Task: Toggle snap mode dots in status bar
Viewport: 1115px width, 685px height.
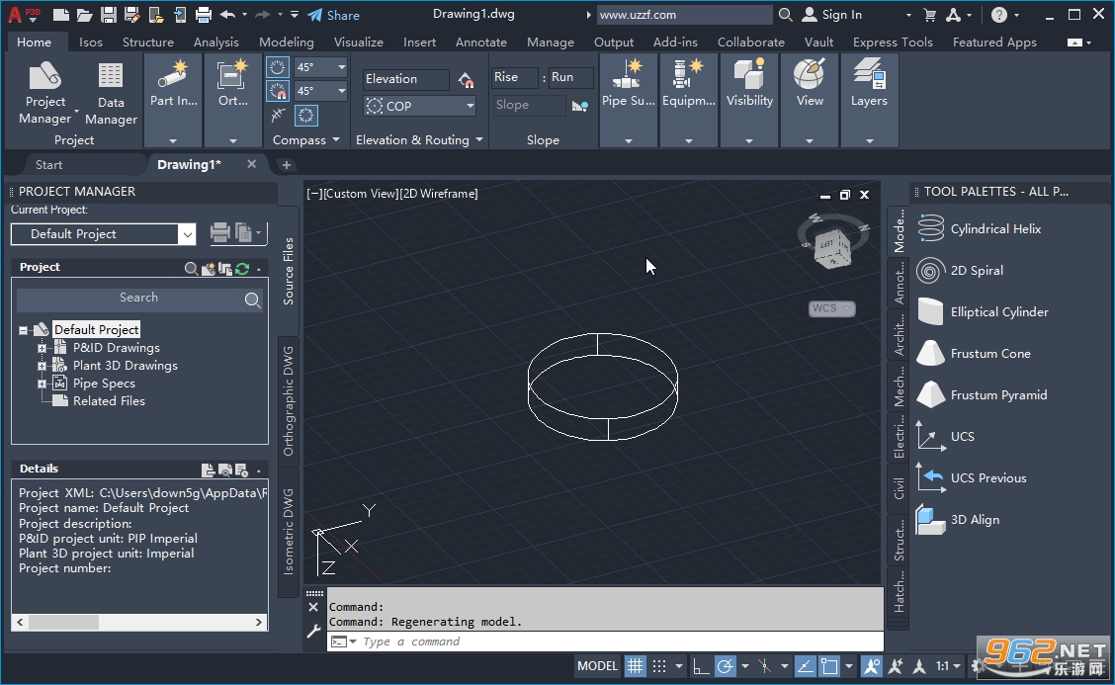Action: (659, 666)
